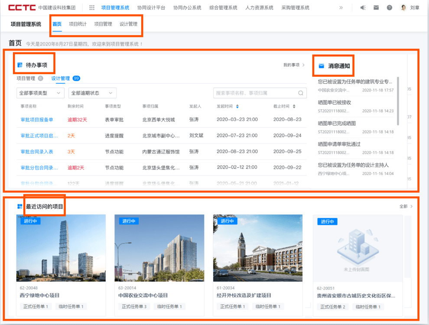Click the speaker announcement icon
The image size is (429, 325).
pos(363,8)
